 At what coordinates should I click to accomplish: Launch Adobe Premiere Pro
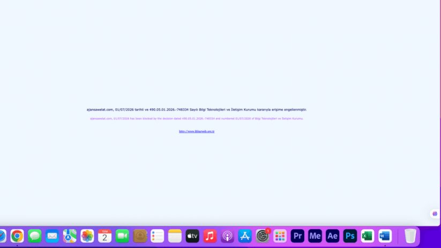coord(297,236)
